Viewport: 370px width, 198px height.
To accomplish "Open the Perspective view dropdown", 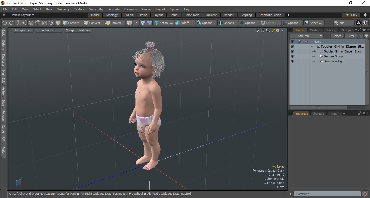I will pyautogui.click(x=23, y=30).
